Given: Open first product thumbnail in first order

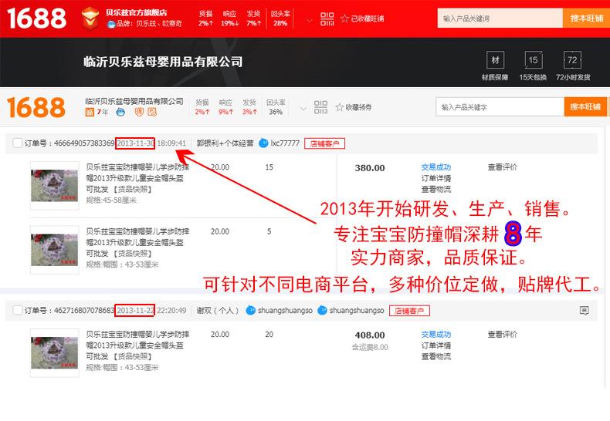Looking at the screenshot, I should click(x=54, y=186).
